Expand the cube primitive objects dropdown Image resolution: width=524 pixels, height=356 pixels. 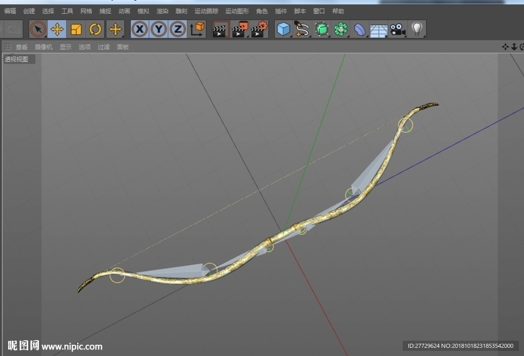coord(283,29)
